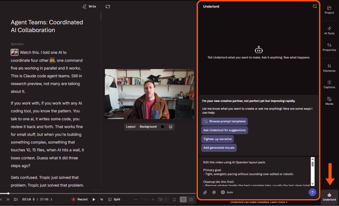This screenshot has height=206, width=339.
Task: Open the bookmarks/chapter list icon
Action: tap(16, 199)
